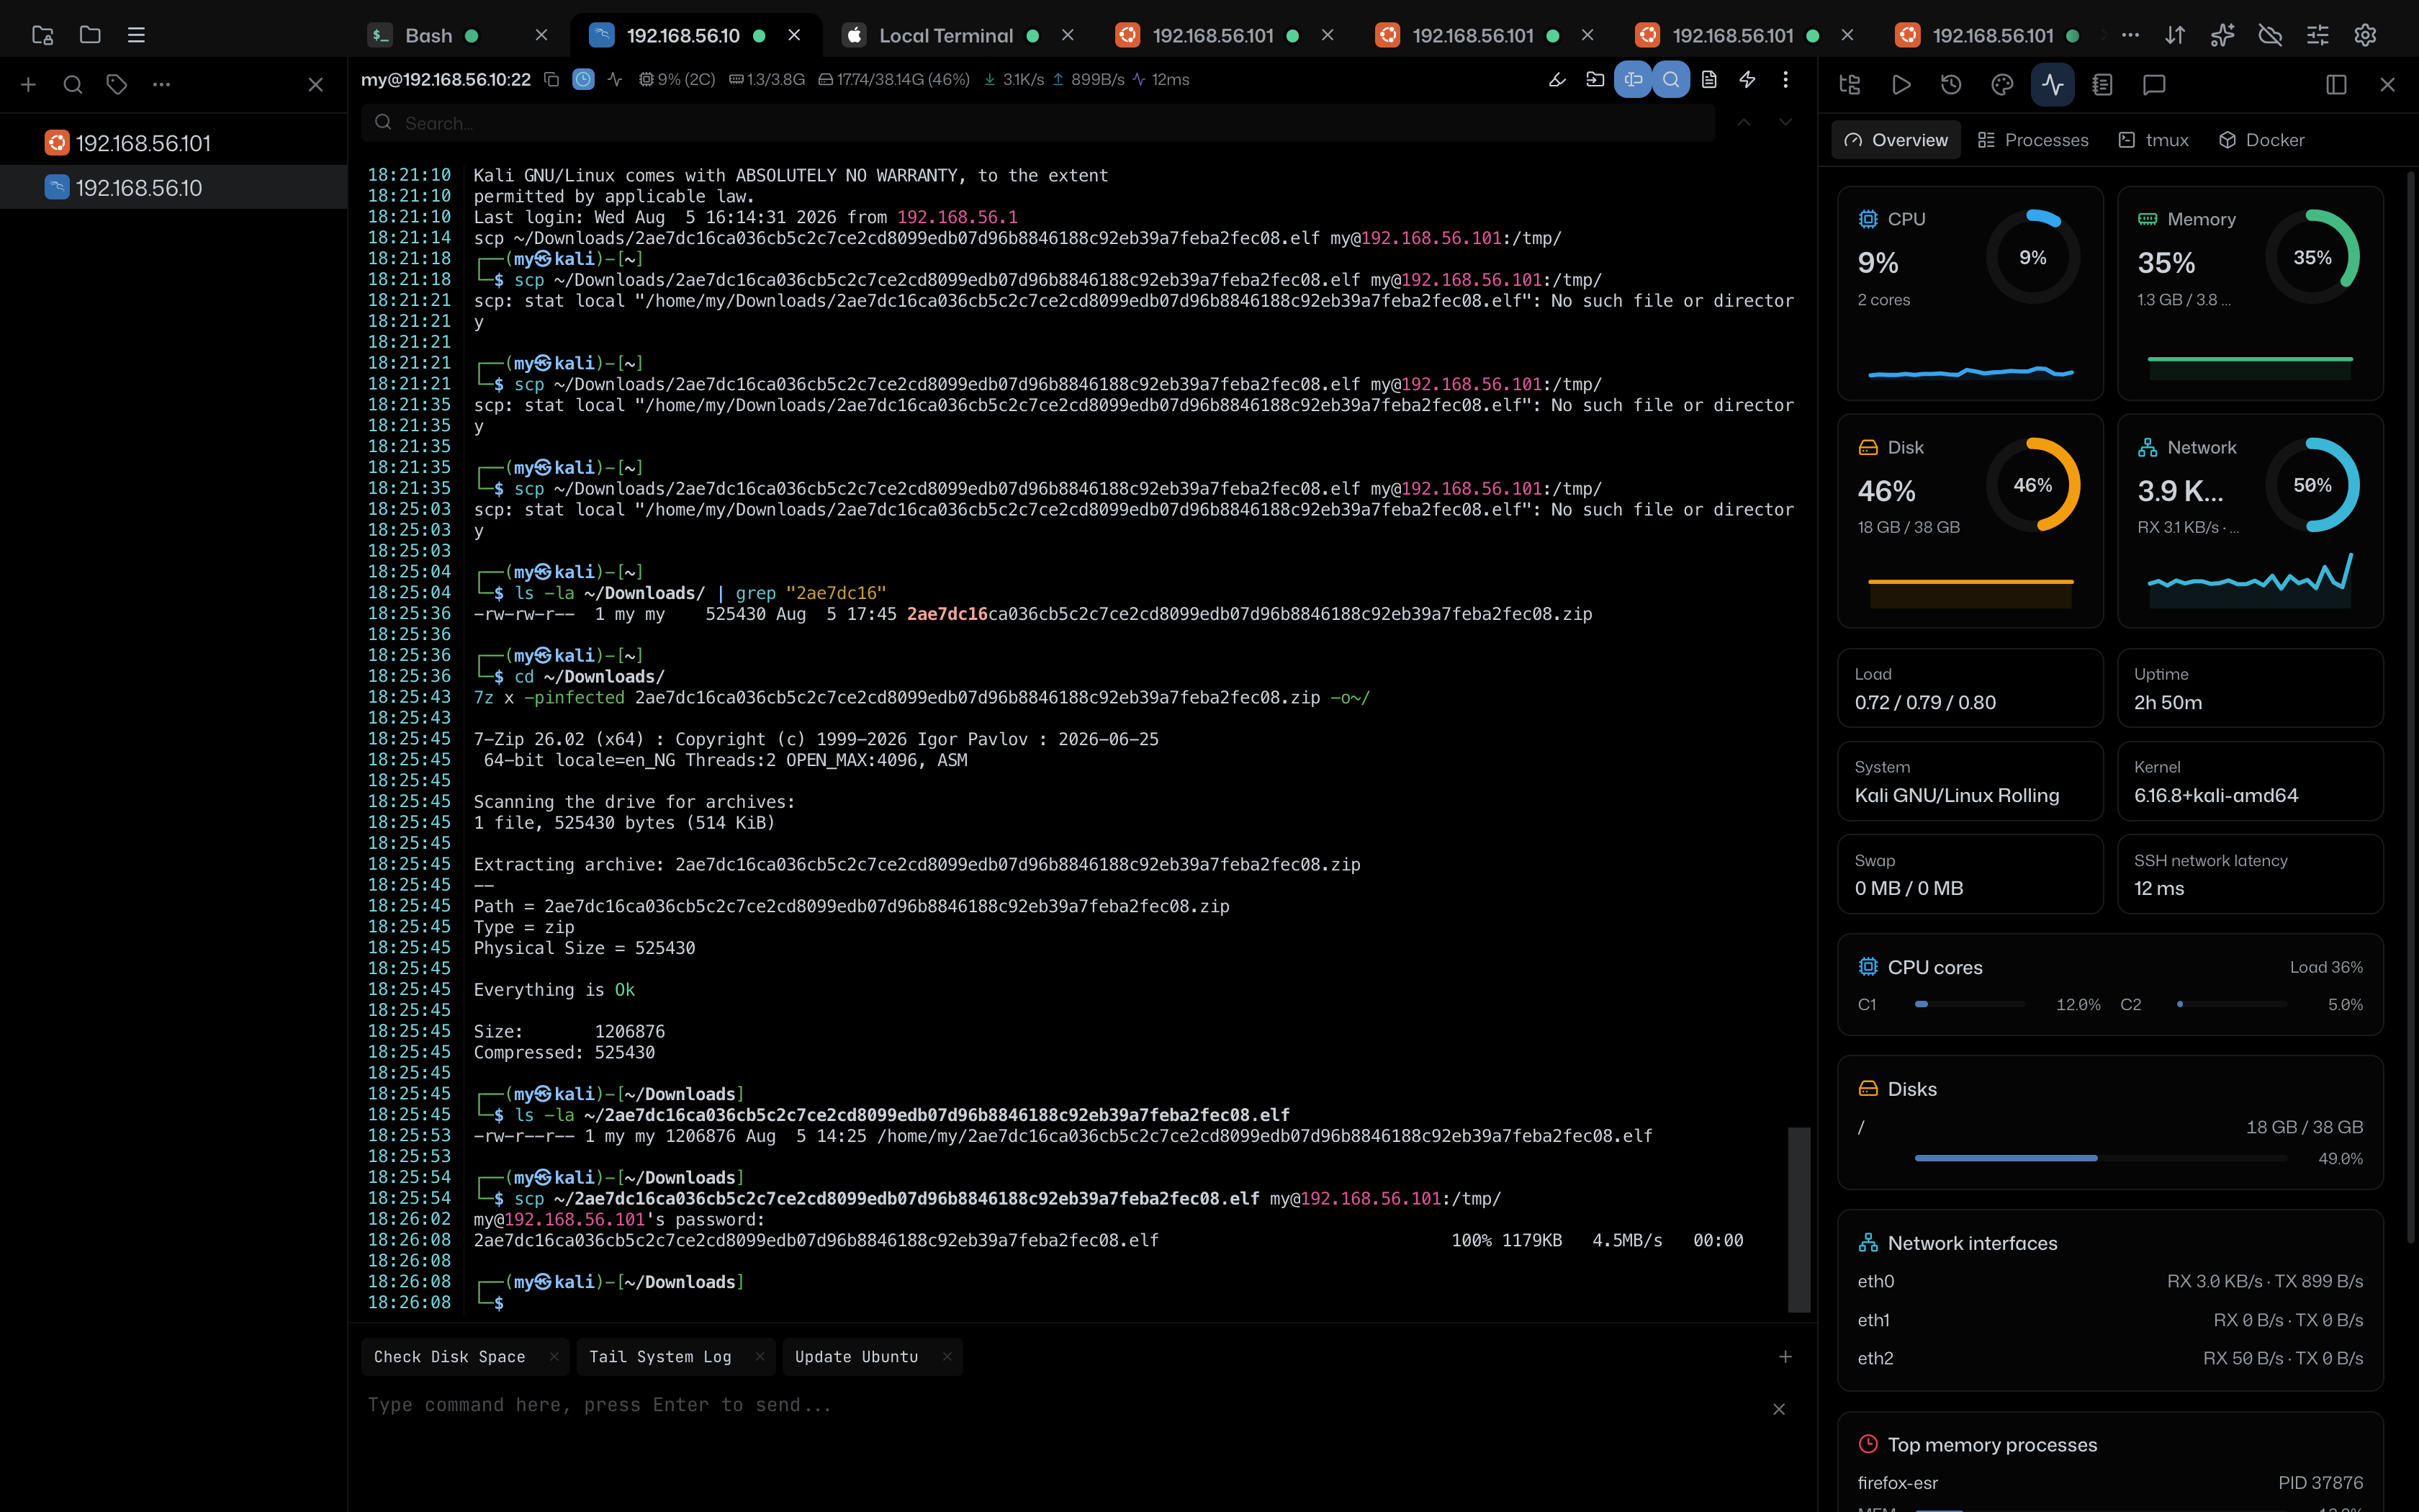Run the Check Disk Space snippet
2419x1512 pixels.
[x=449, y=1357]
